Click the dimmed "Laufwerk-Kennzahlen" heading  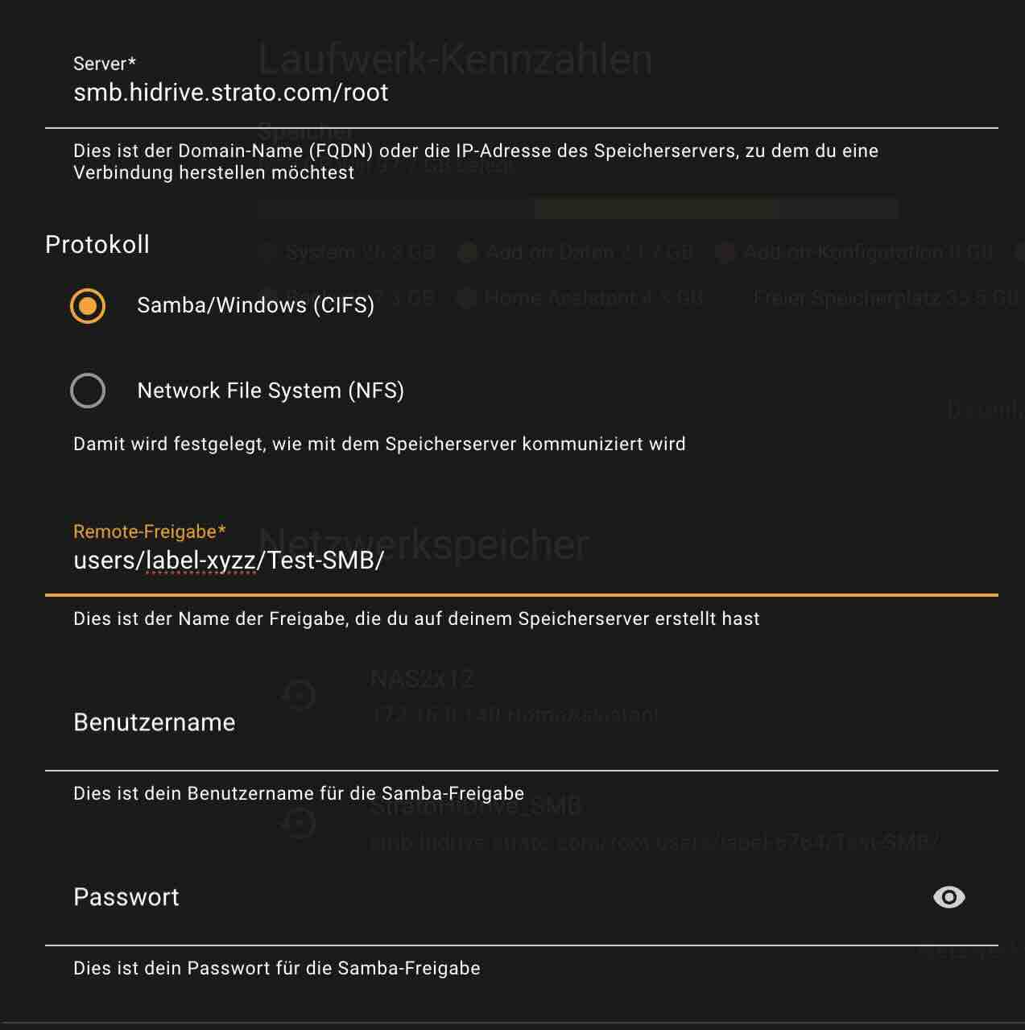click(455, 60)
